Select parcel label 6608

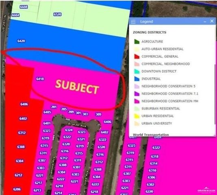(24, 7)
